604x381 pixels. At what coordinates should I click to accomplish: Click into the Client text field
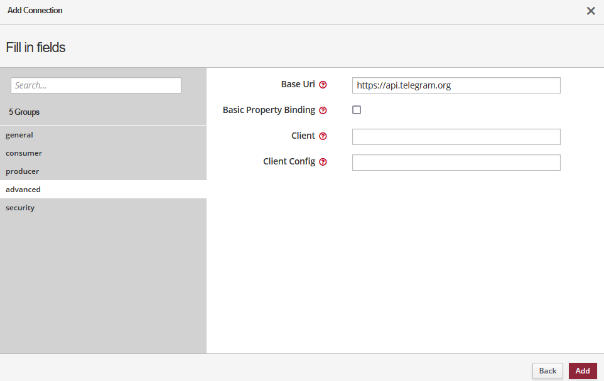pos(456,137)
